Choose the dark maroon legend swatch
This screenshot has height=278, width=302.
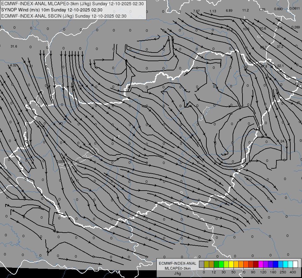pyautogui.click(x=256, y=264)
